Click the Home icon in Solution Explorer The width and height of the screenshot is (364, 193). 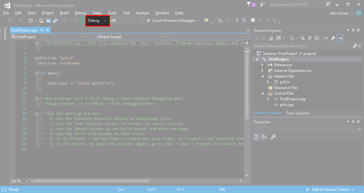click(271, 38)
